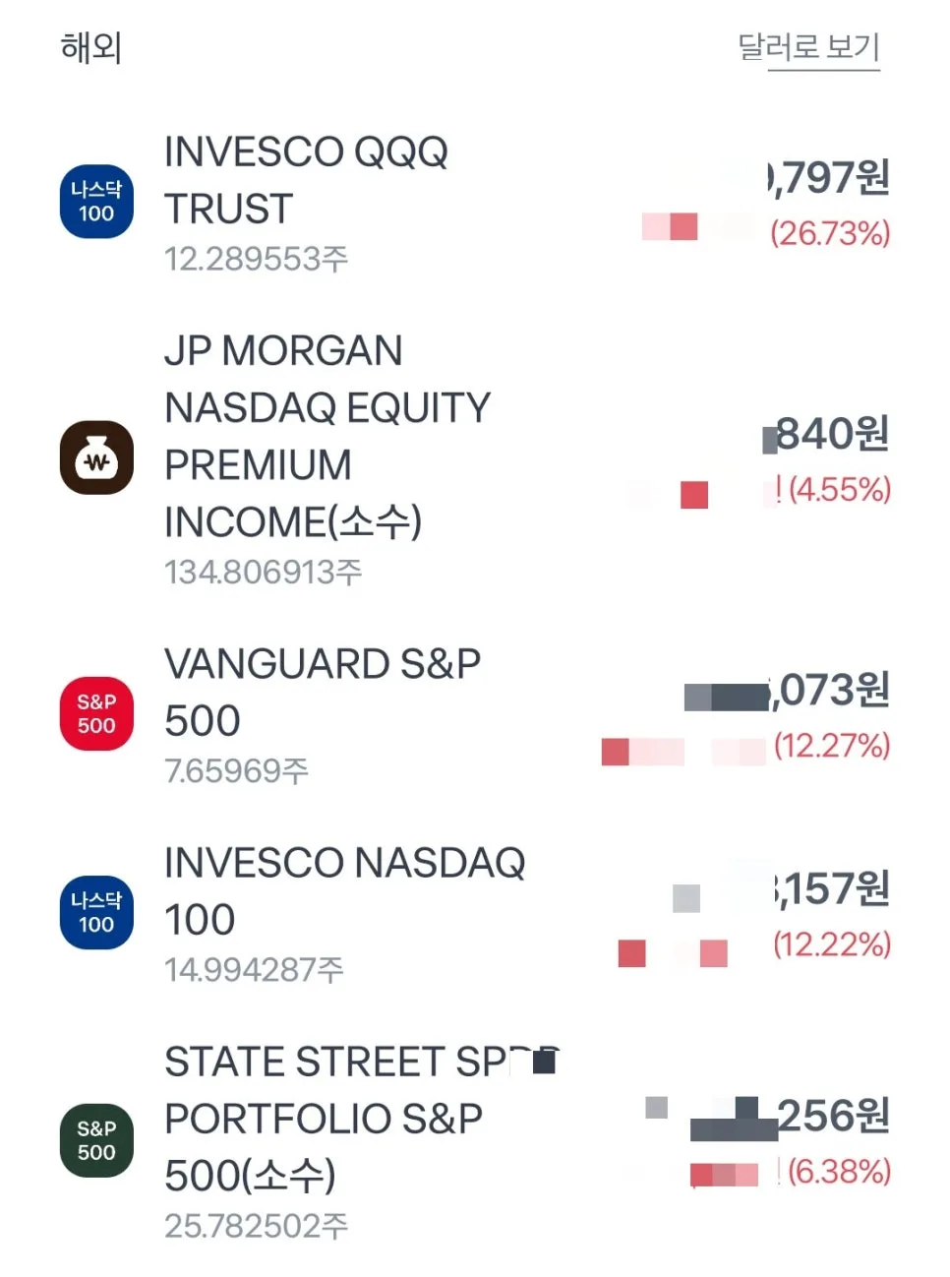This screenshot has width=950, height=1277.
Task: Click the 6.38% return figure
Action: (839, 1171)
